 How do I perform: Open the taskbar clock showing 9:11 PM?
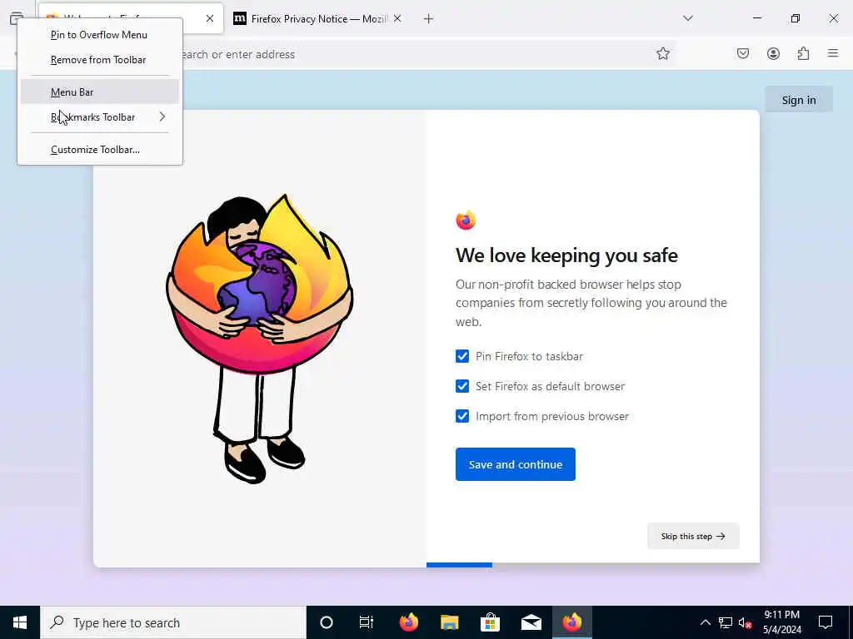(x=781, y=622)
